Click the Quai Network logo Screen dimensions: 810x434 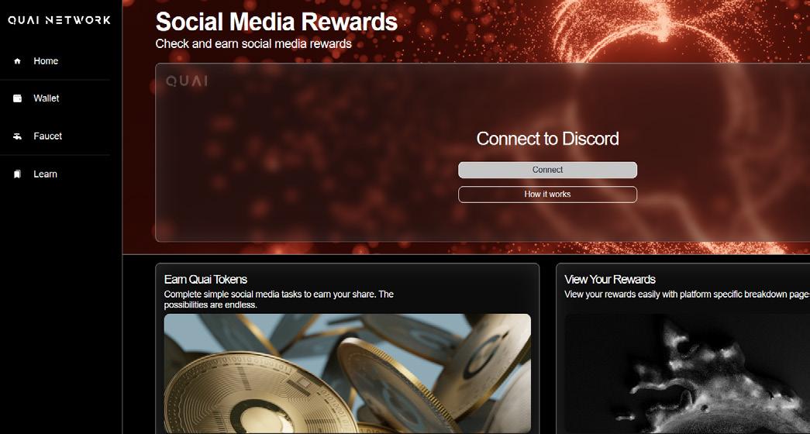coord(59,20)
